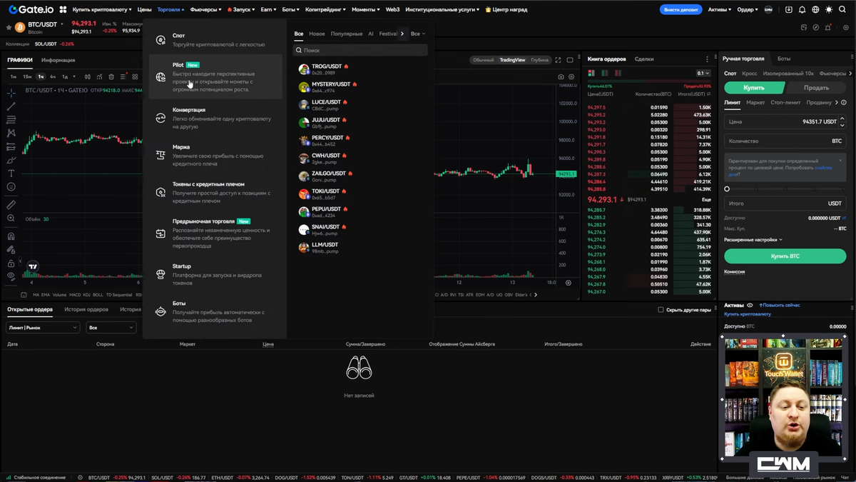Open the 'Все' orders filter dropdown

pos(111,327)
